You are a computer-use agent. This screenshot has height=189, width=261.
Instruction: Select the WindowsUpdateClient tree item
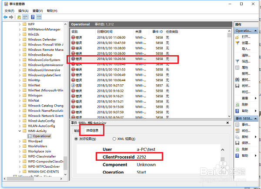(x=44, y=75)
